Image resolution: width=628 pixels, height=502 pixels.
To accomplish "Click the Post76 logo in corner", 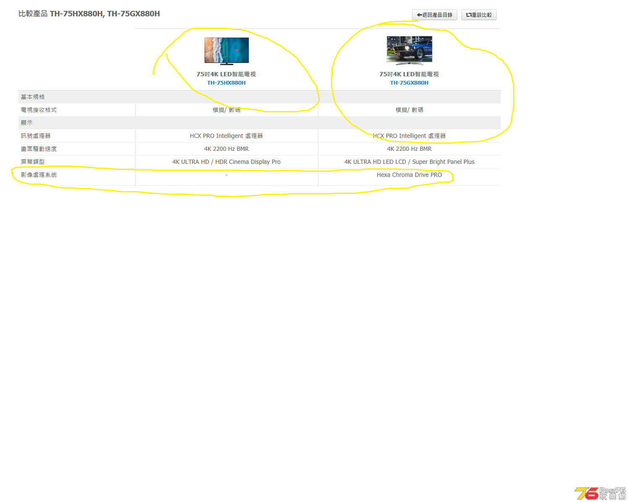I will click(x=600, y=493).
